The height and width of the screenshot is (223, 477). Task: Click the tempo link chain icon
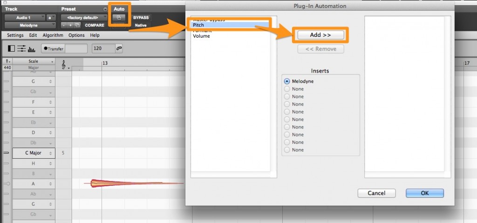coord(119,48)
